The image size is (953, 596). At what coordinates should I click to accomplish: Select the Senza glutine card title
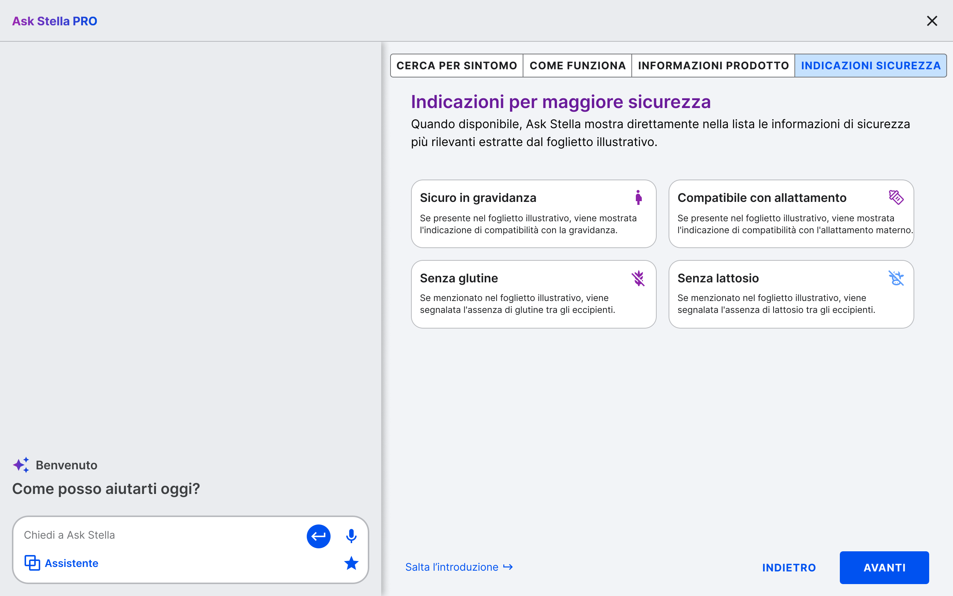point(459,278)
